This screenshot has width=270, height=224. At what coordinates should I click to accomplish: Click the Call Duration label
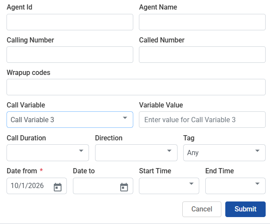point(26,138)
